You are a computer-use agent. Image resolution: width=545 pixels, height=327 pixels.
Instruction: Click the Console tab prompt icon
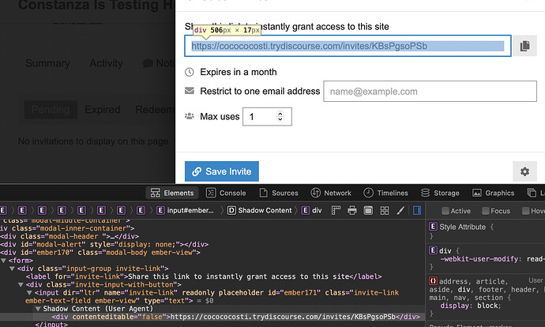pos(211,193)
